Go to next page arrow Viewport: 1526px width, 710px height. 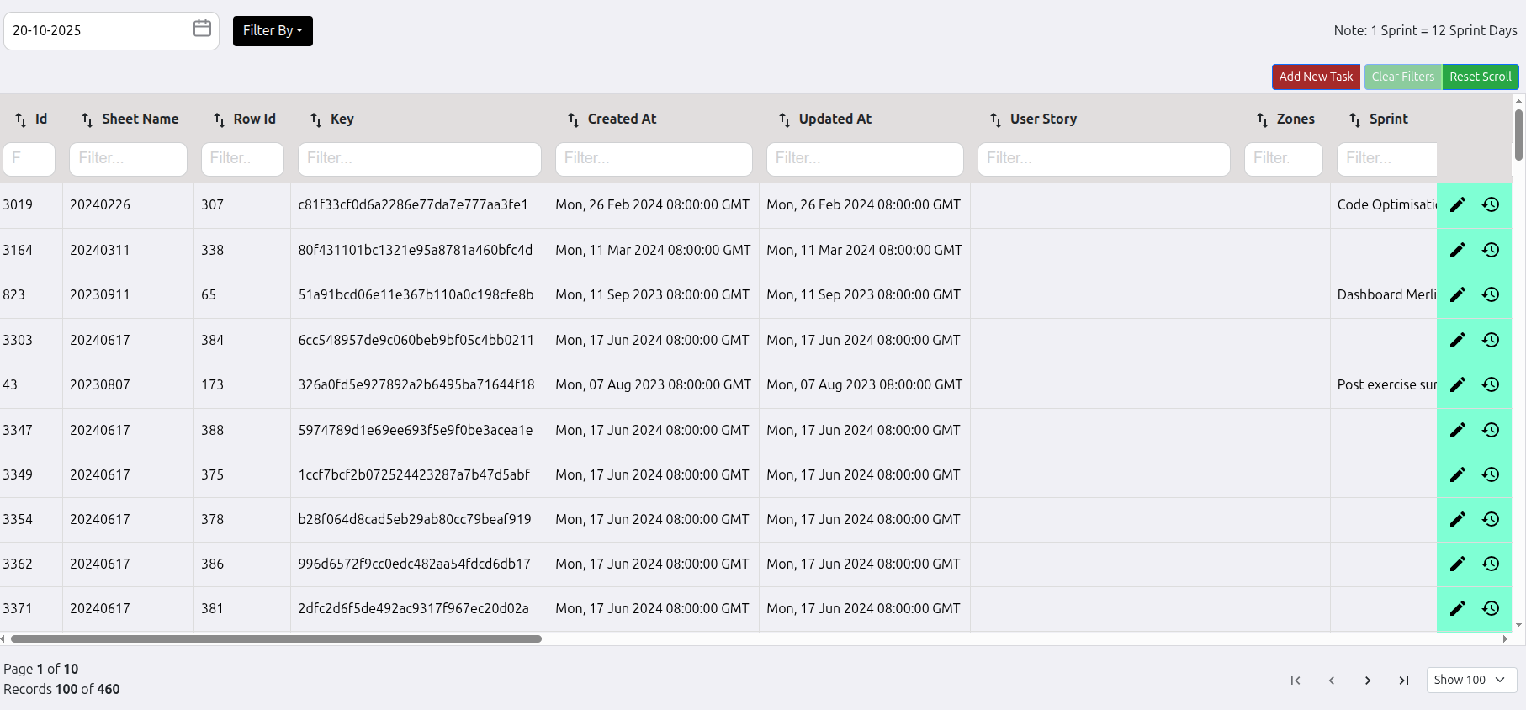[1368, 681]
